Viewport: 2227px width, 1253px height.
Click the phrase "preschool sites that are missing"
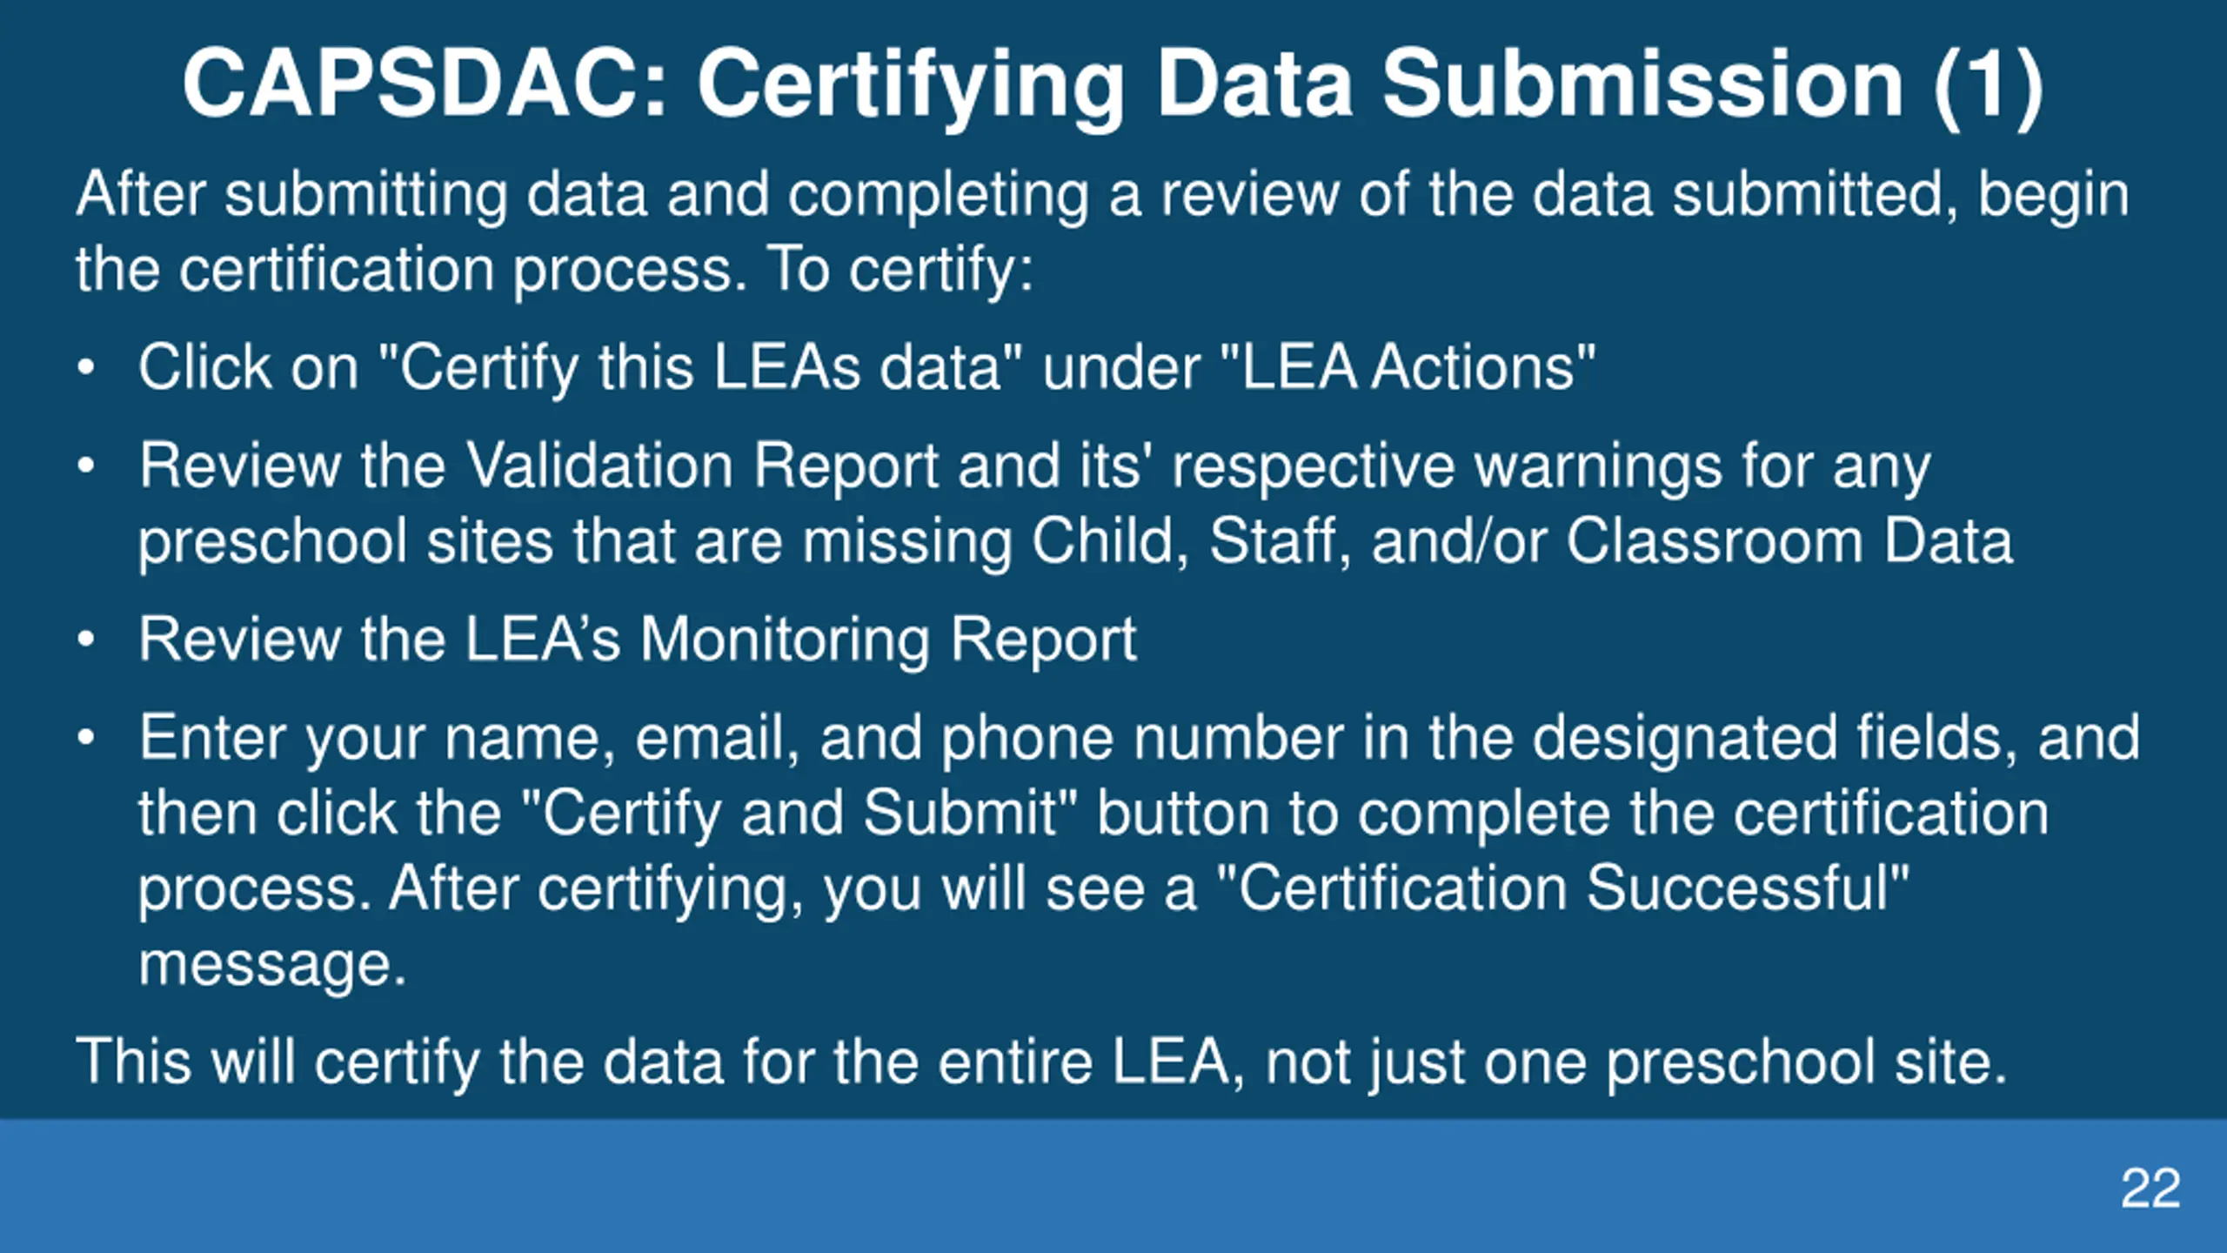[x=574, y=541]
